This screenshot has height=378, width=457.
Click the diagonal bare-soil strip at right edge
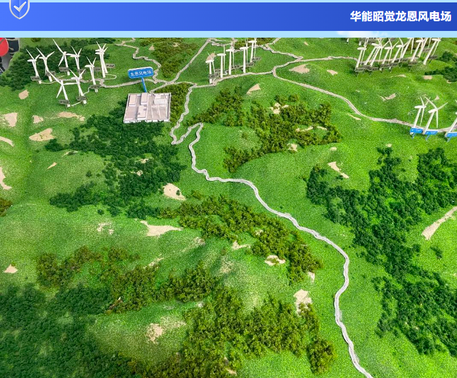click(x=438, y=223)
